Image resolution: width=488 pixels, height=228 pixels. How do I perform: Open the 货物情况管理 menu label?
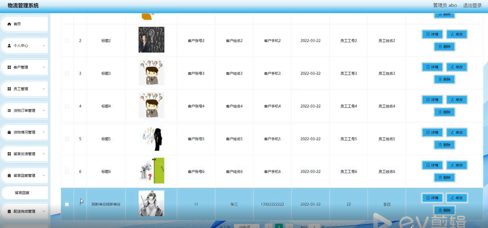point(24,132)
